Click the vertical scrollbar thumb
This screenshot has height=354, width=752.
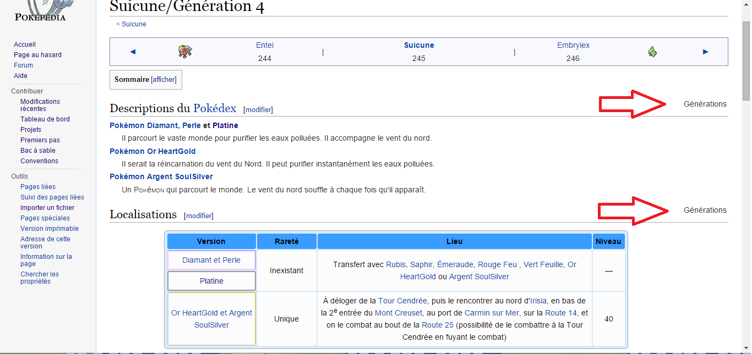click(x=746, y=60)
